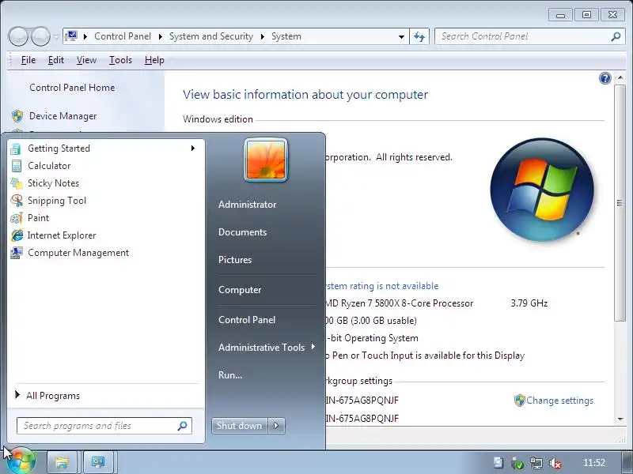
Task: Click the scrollbar down arrow in System window
Action: pyautogui.click(x=620, y=419)
